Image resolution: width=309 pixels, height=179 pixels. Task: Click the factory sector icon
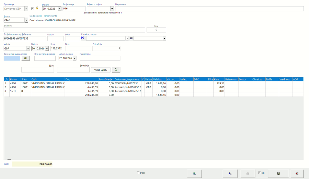(131, 38)
